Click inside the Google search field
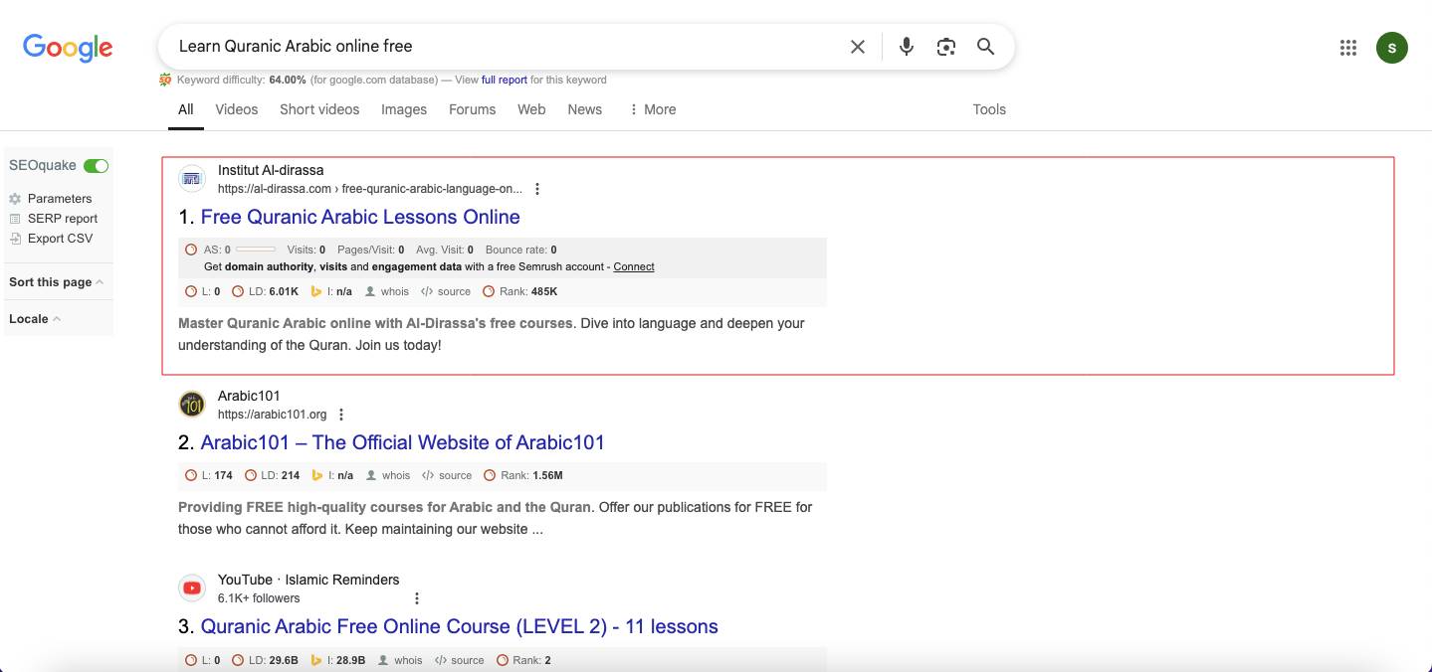 click(x=508, y=47)
